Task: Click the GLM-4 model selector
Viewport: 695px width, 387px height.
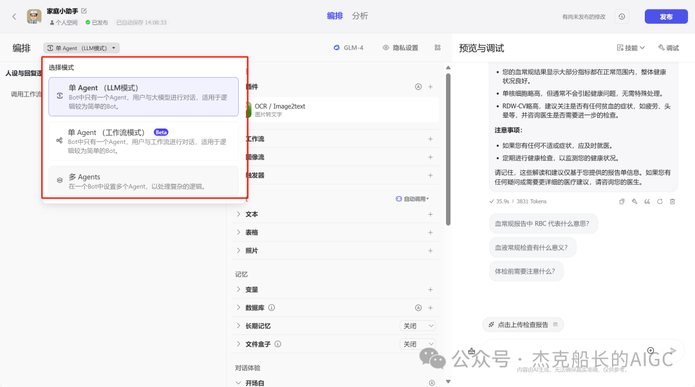Action: [349, 48]
